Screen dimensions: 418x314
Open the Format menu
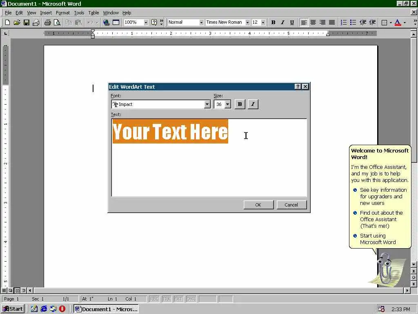[62, 13]
